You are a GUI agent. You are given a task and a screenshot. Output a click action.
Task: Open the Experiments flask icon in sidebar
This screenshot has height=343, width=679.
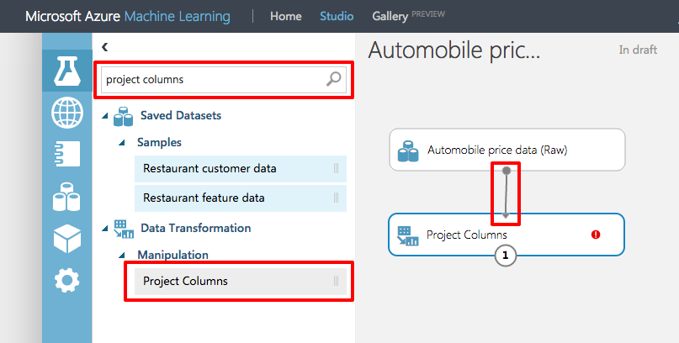(x=66, y=71)
